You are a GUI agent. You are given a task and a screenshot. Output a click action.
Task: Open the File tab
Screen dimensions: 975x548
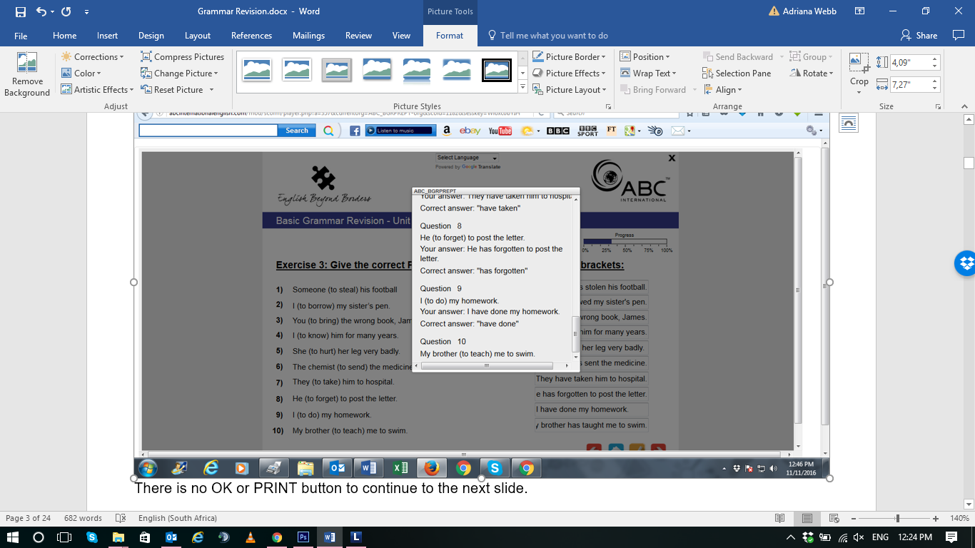click(x=21, y=36)
